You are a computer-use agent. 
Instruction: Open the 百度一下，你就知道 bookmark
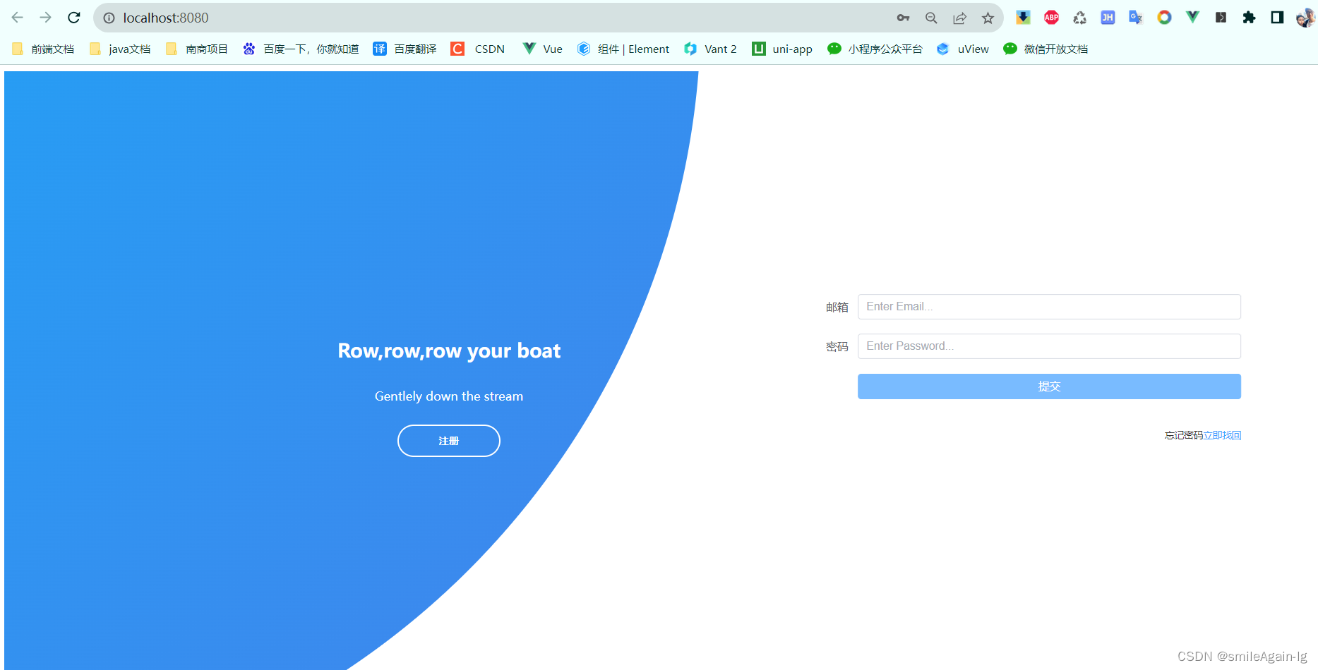301,49
